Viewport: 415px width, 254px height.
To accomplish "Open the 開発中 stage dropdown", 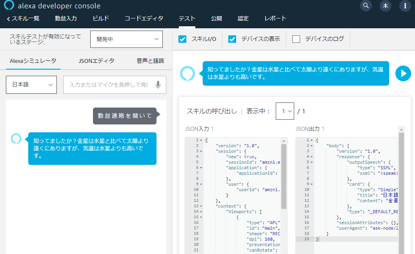I will [x=126, y=39].
